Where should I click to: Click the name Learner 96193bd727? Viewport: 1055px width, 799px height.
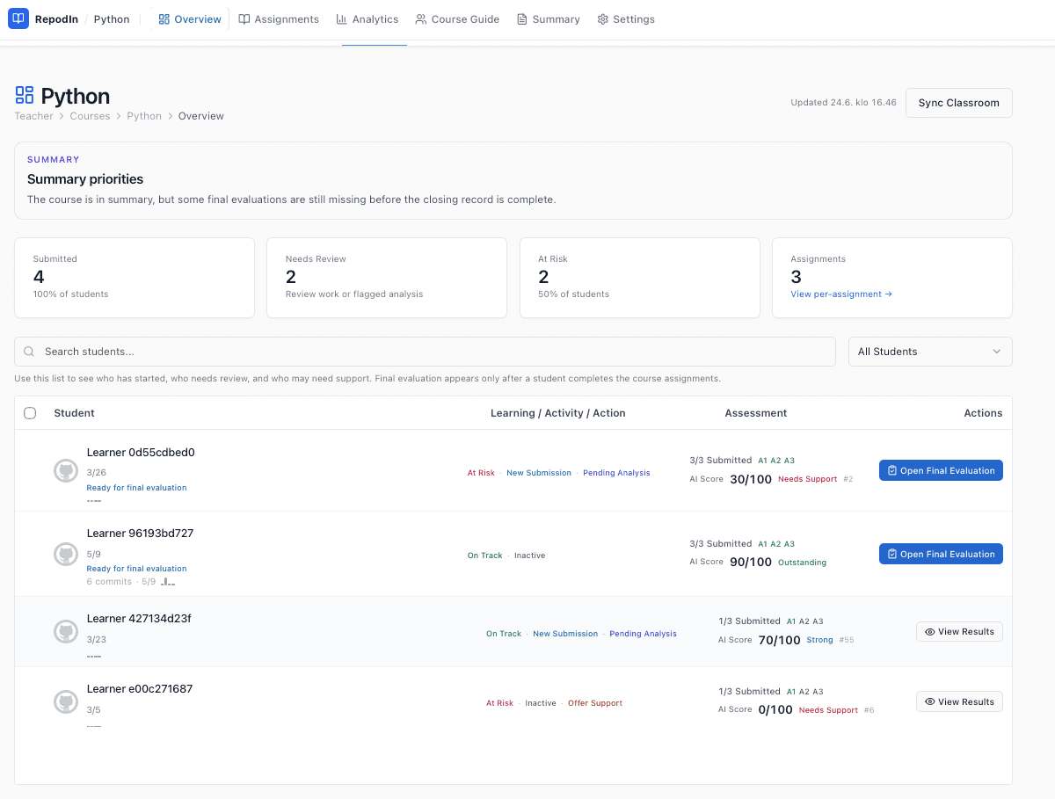tap(140, 534)
